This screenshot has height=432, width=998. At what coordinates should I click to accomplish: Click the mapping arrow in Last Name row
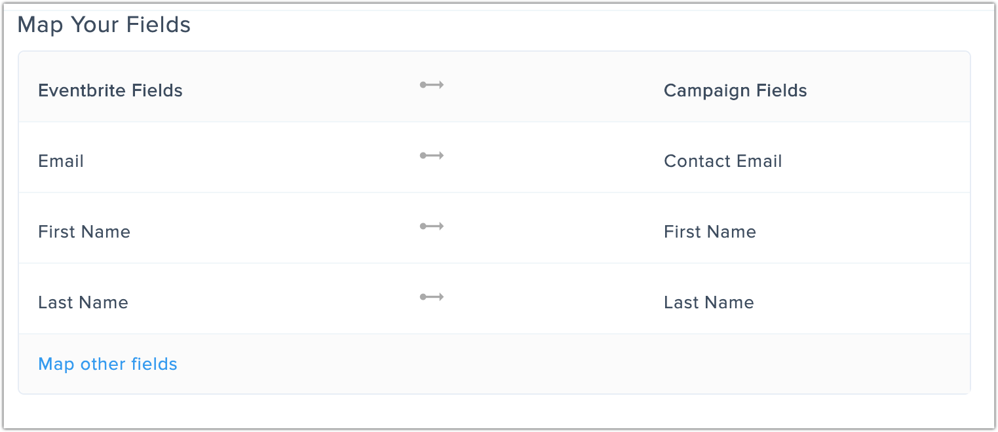tap(432, 297)
